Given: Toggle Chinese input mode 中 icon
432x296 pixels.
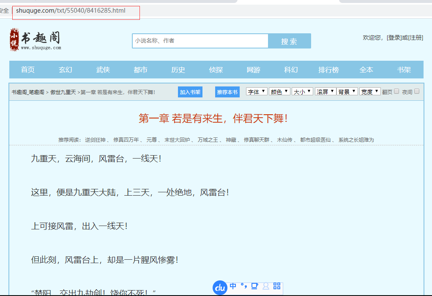Looking at the screenshot, I should [233, 286].
